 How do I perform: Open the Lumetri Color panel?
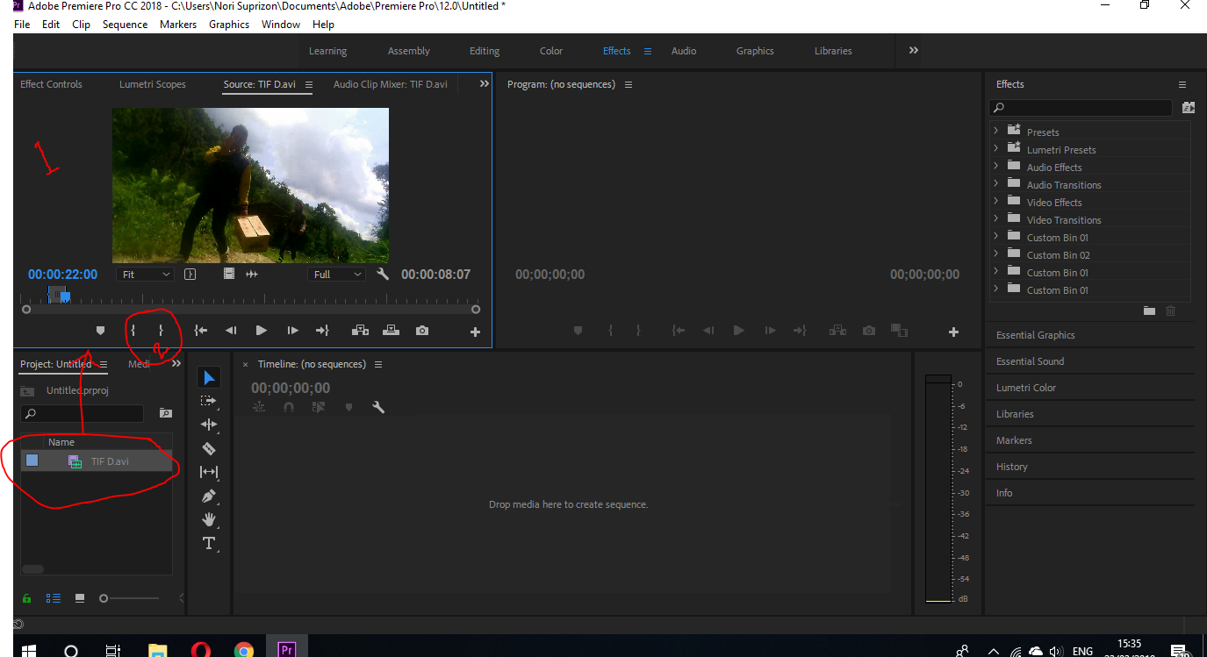(x=1026, y=388)
